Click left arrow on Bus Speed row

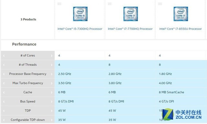pos(4,102)
